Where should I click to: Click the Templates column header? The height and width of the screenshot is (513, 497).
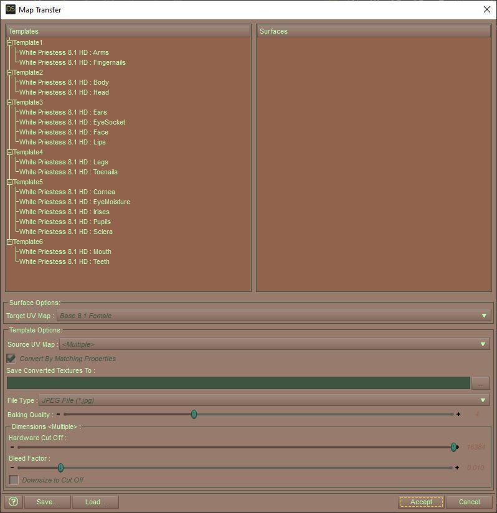[128, 31]
